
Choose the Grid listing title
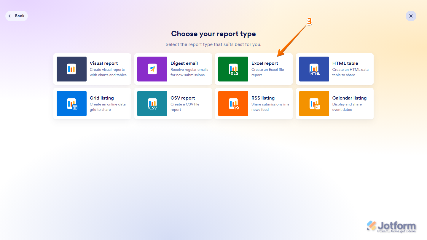coord(102,98)
